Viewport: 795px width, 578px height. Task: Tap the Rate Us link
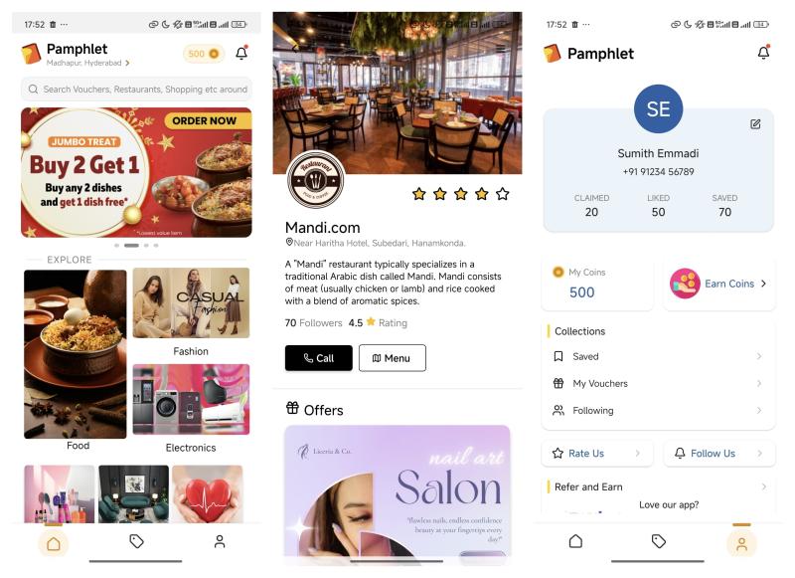coord(586,454)
